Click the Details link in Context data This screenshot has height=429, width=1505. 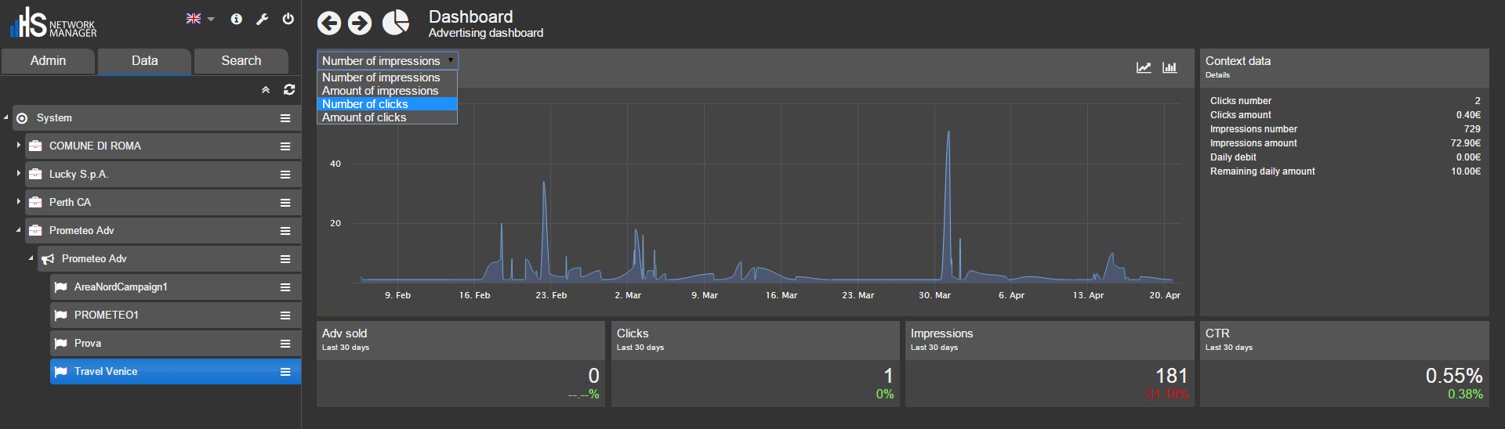[1217, 75]
